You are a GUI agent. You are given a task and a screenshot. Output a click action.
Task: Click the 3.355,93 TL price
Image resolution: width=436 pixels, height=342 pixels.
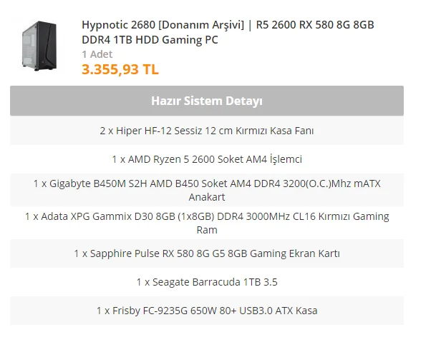pos(120,69)
